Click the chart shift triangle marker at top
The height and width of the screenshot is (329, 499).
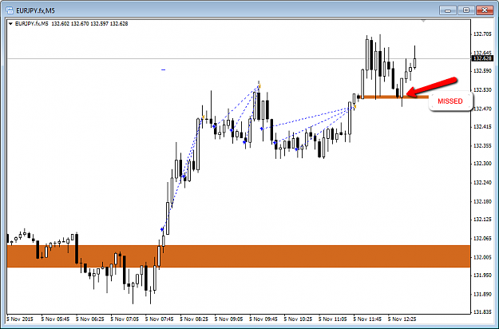coord(423,21)
